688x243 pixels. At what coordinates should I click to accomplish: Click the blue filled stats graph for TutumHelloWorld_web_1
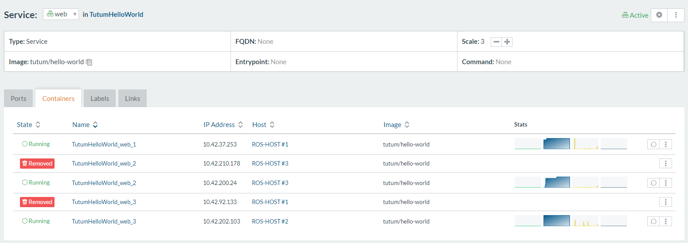[x=556, y=144]
